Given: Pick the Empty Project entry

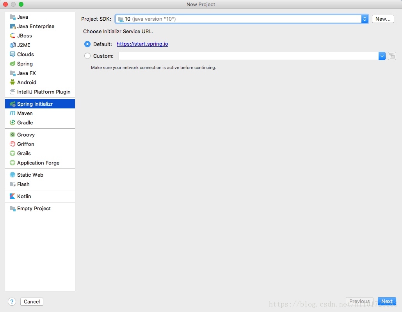Looking at the screenshot, I should (40, 208).
